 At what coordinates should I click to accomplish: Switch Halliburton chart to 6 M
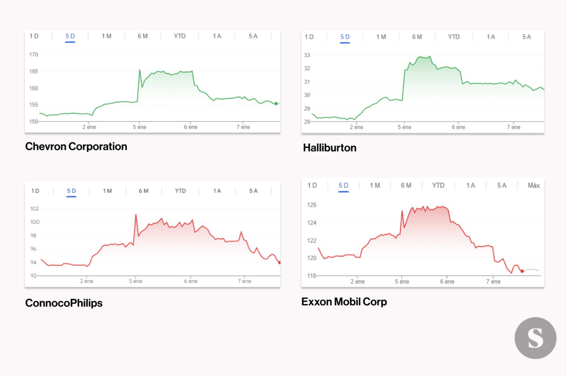pyautogui.click(x=417, y=37)
